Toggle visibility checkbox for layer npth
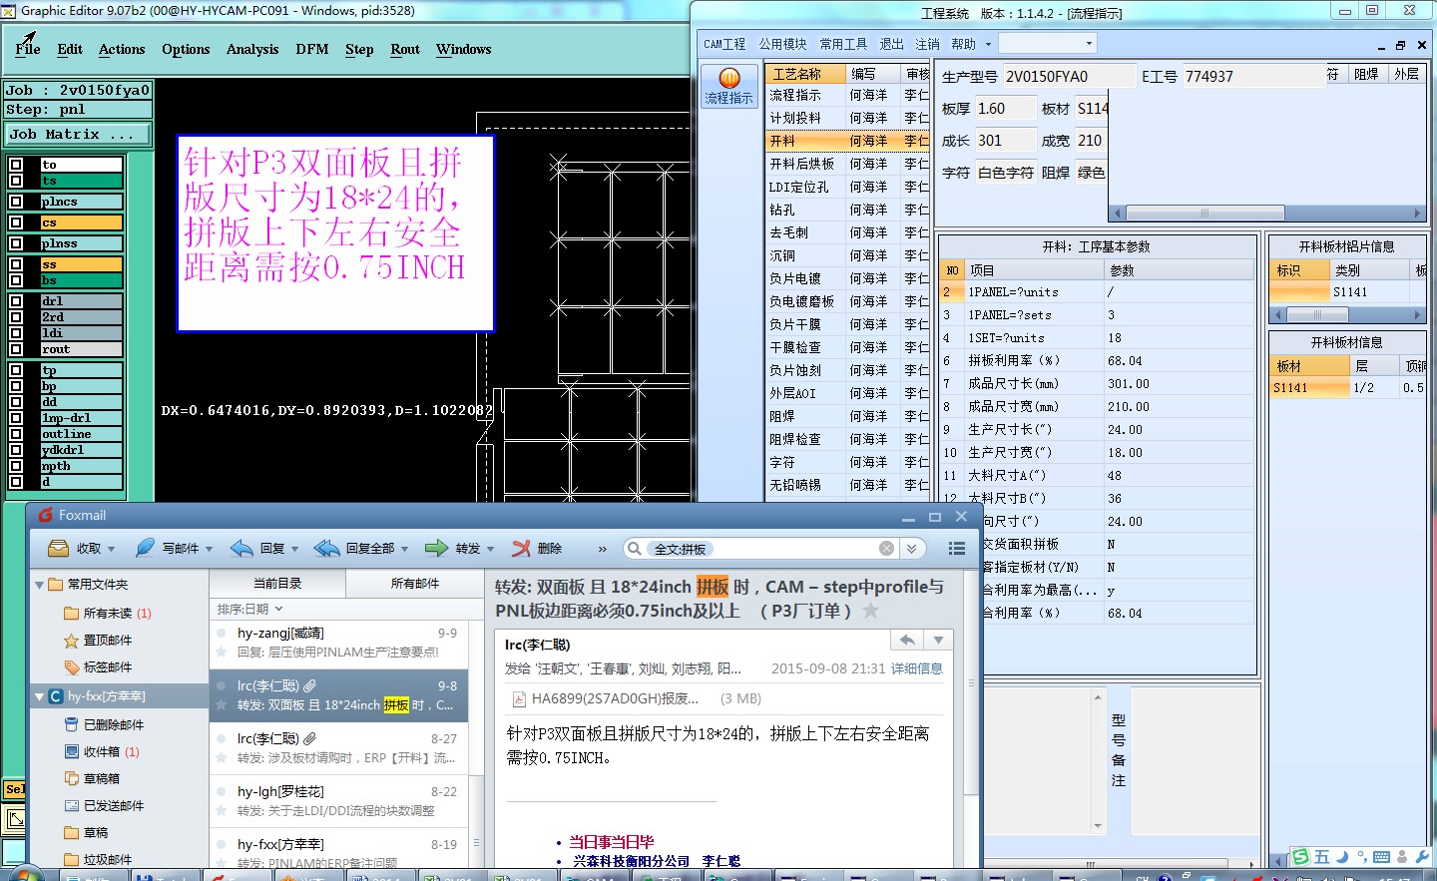The image size is (1437, 881). pos(16,466)
